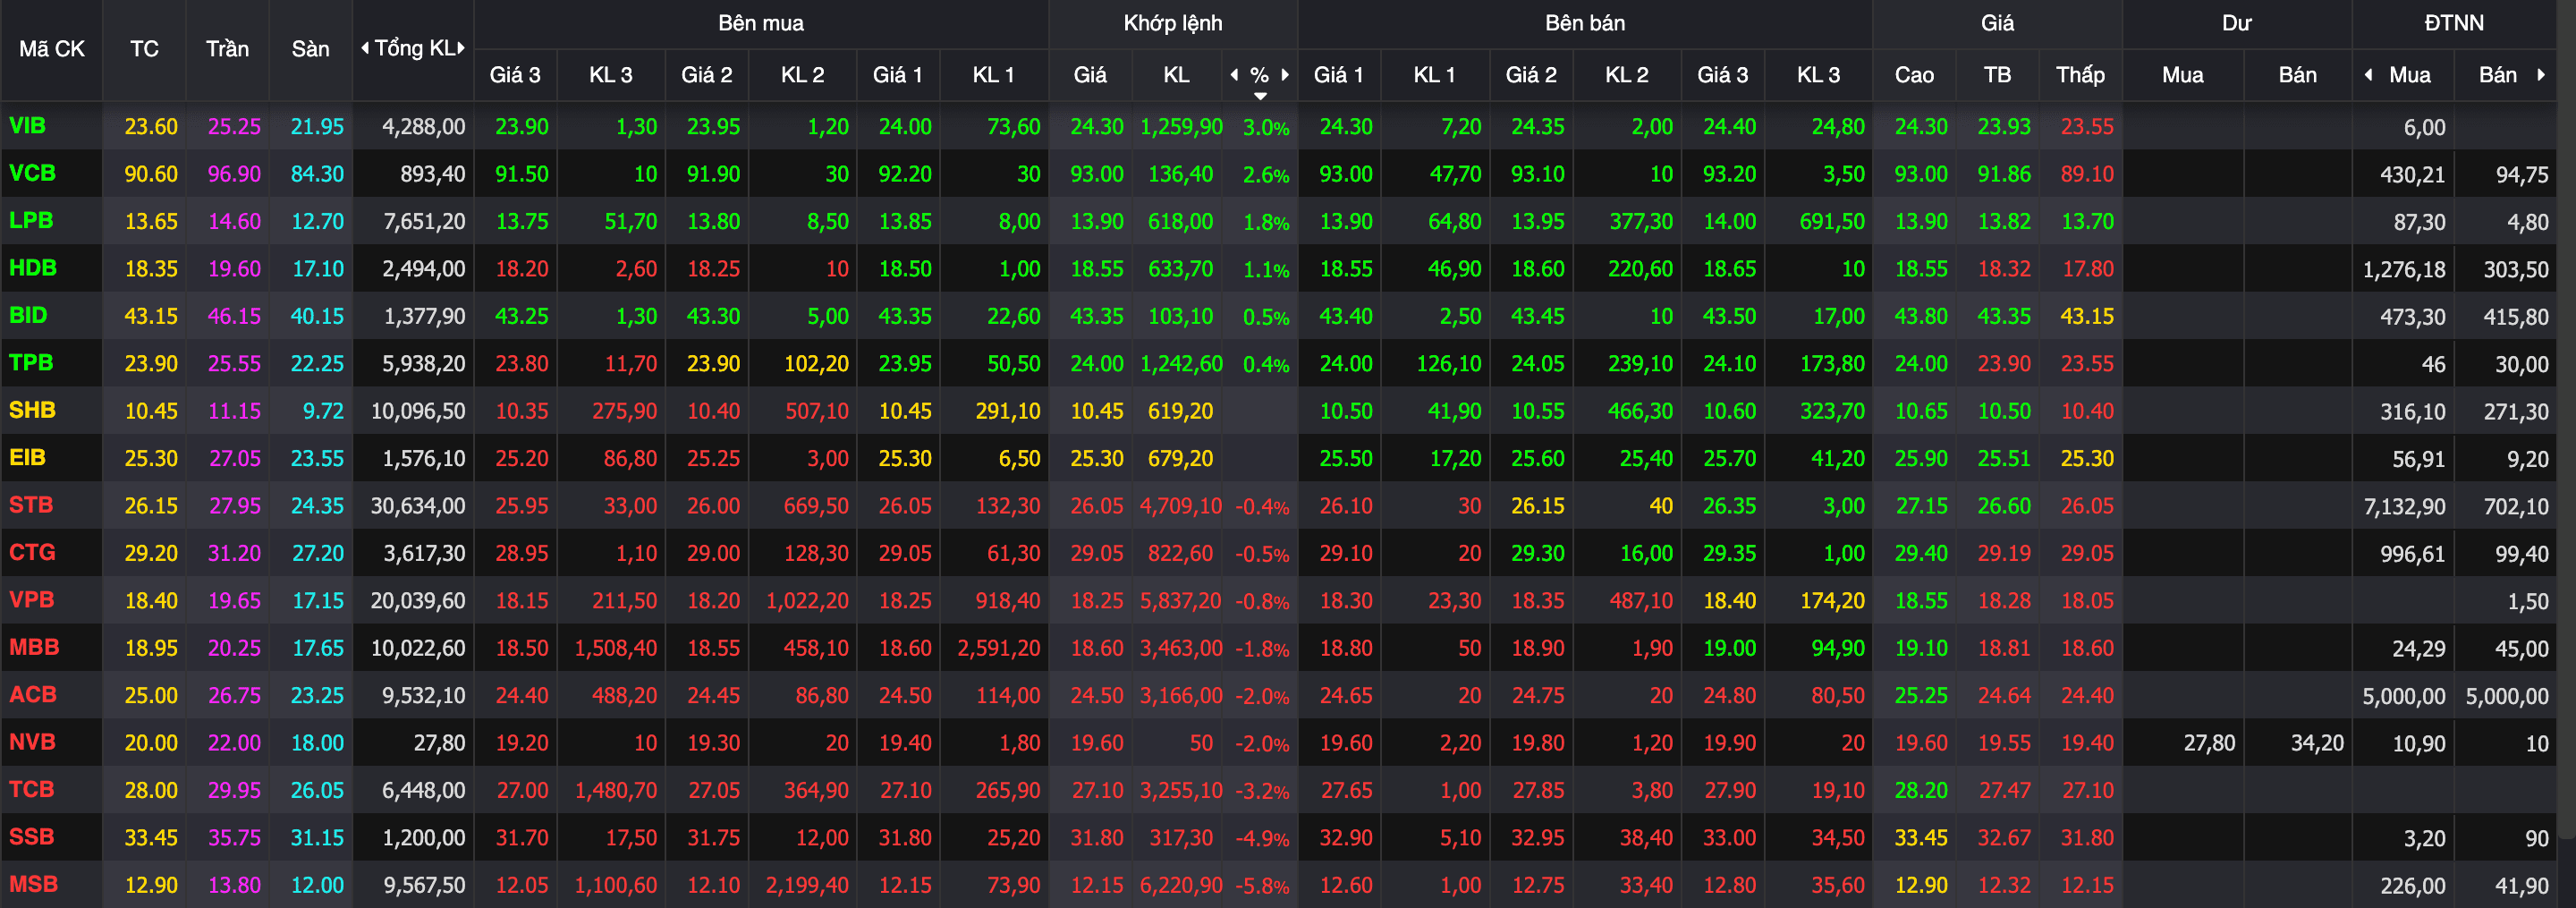
Task: Click the right arrow beside Tổng KL header
Action: [x=461, y=48]
